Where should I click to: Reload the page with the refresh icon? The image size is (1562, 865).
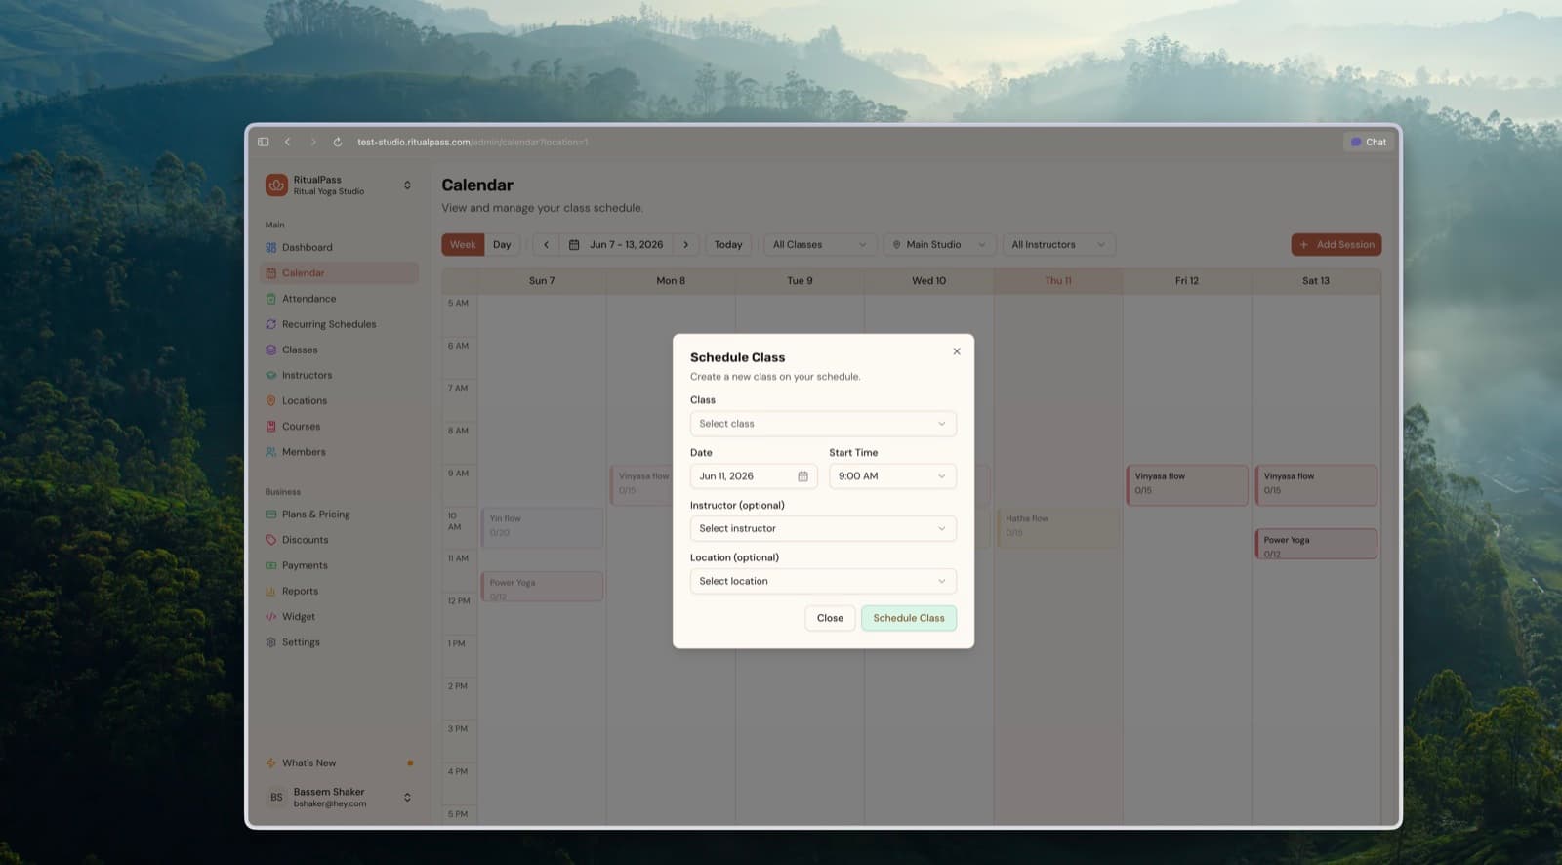coord(338,142)
